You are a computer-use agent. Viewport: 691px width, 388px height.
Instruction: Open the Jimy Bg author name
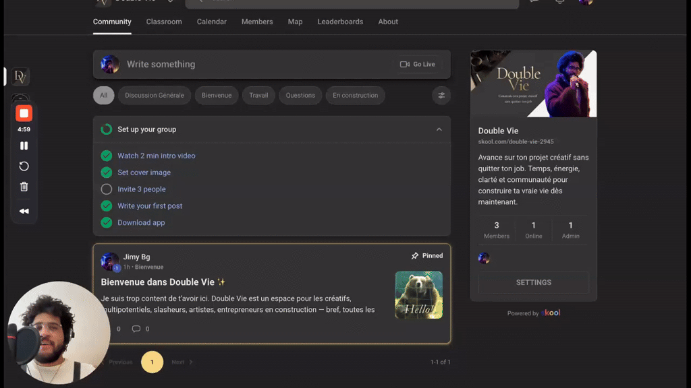(x=136, y=257)
